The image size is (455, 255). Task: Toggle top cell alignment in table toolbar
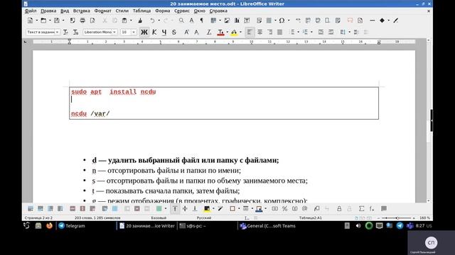[175, 208]
